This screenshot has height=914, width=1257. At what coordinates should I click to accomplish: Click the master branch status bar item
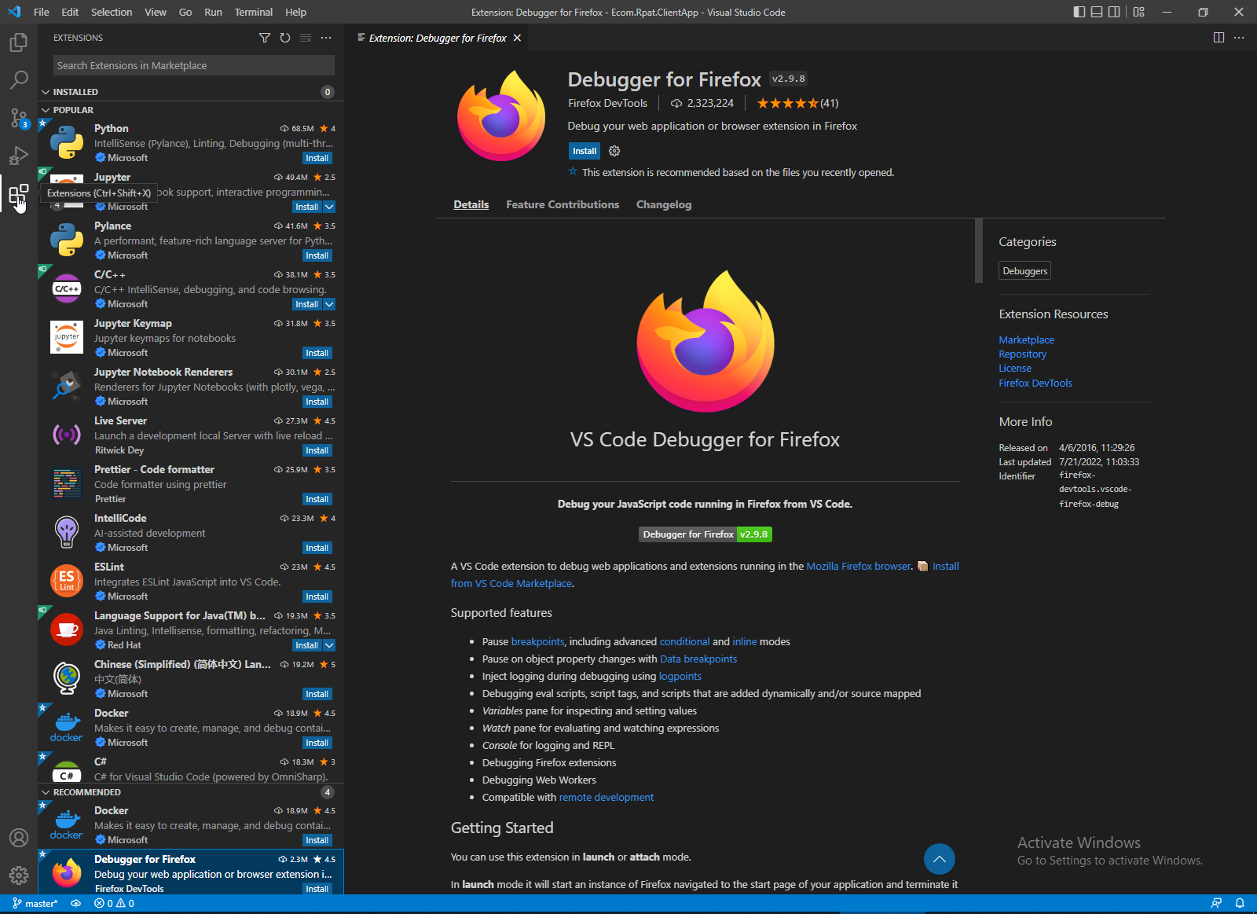[35, 904]
